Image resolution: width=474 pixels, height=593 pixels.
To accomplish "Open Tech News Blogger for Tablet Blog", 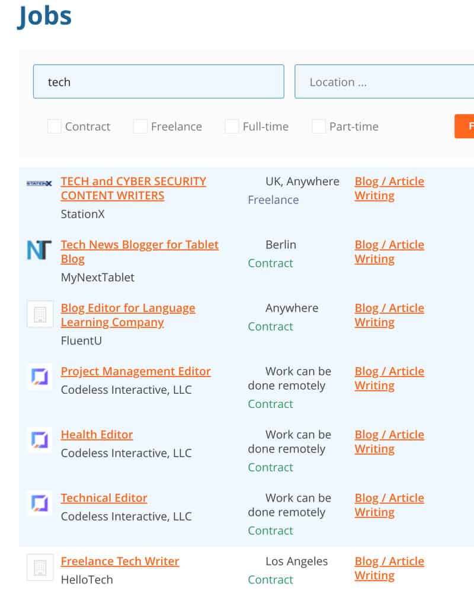I will tap(139, 251).
